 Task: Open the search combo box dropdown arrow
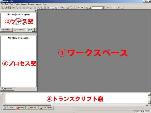coord(103,8)
